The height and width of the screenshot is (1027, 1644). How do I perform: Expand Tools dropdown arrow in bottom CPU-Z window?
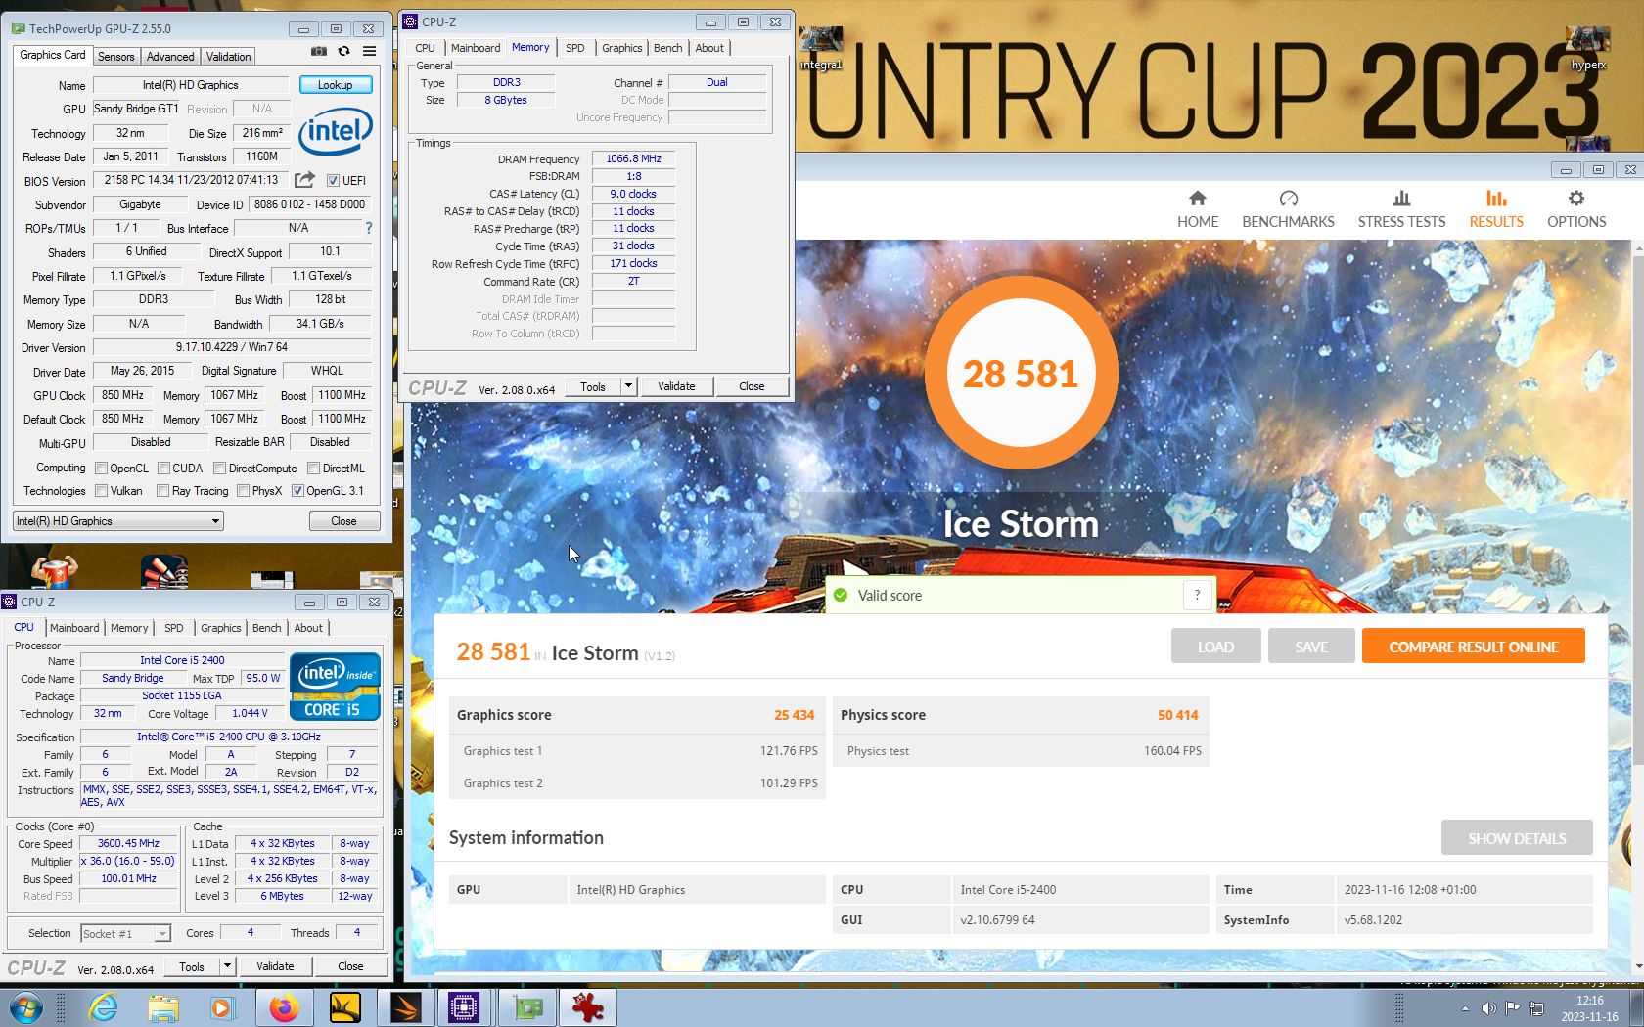227,966
